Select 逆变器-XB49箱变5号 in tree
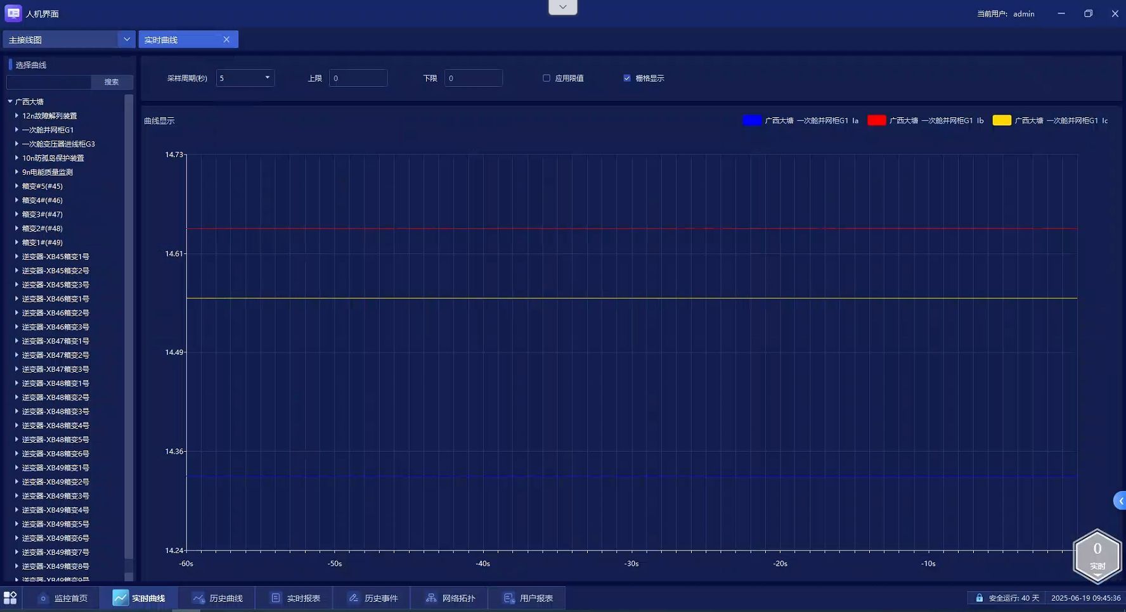 (56, 524)
